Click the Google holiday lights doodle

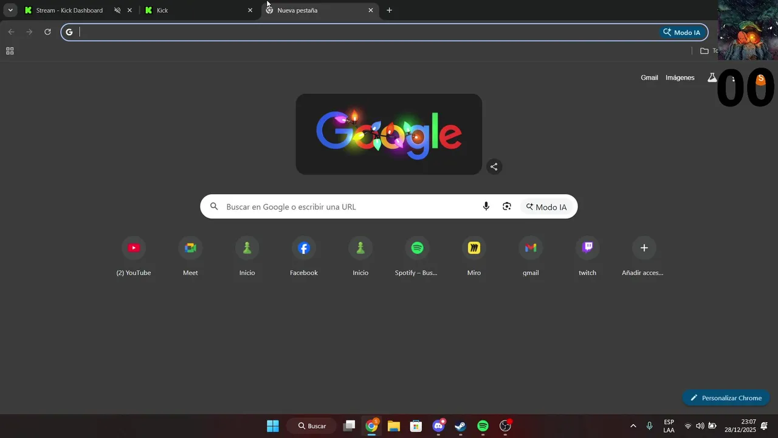pyautogui.click(x=389, y=134)
